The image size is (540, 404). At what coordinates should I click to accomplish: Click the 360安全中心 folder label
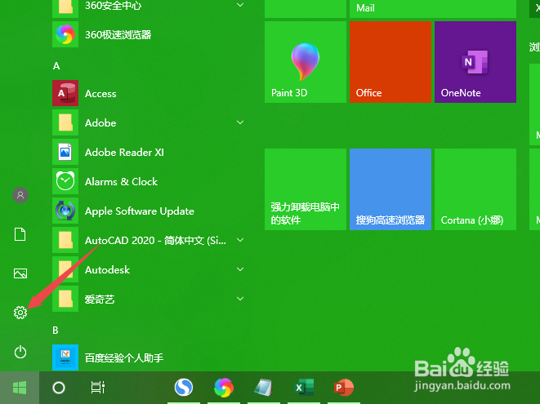[113, 6]
